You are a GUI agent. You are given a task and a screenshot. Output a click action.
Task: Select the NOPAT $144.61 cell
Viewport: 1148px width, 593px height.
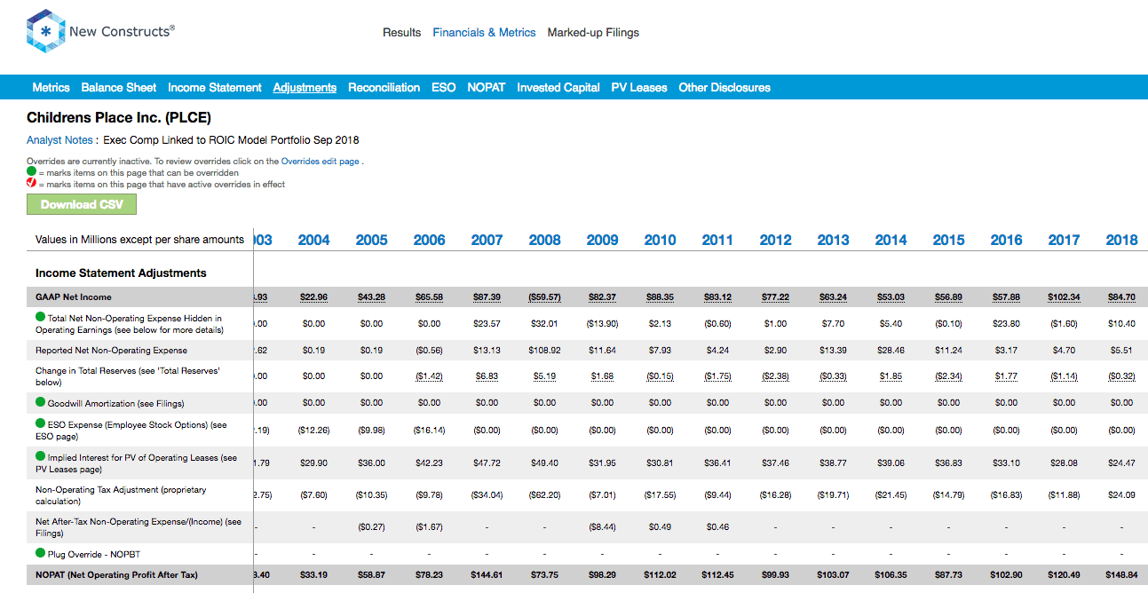[x=487, y=575]
